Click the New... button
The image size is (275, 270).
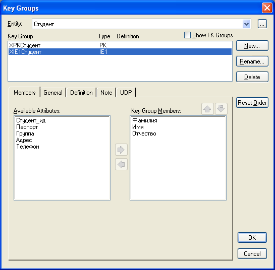pyautogui.click(x=252, y=46)
